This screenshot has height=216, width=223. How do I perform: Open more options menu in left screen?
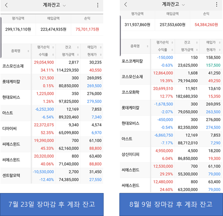pos(98,5)
